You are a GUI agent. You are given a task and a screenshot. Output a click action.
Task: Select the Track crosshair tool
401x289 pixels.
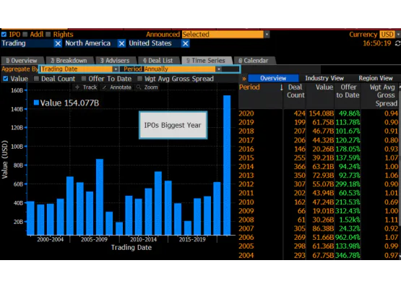click(x=77, y=87)
